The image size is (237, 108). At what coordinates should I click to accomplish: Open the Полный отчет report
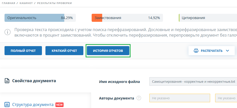coord(23,51)
